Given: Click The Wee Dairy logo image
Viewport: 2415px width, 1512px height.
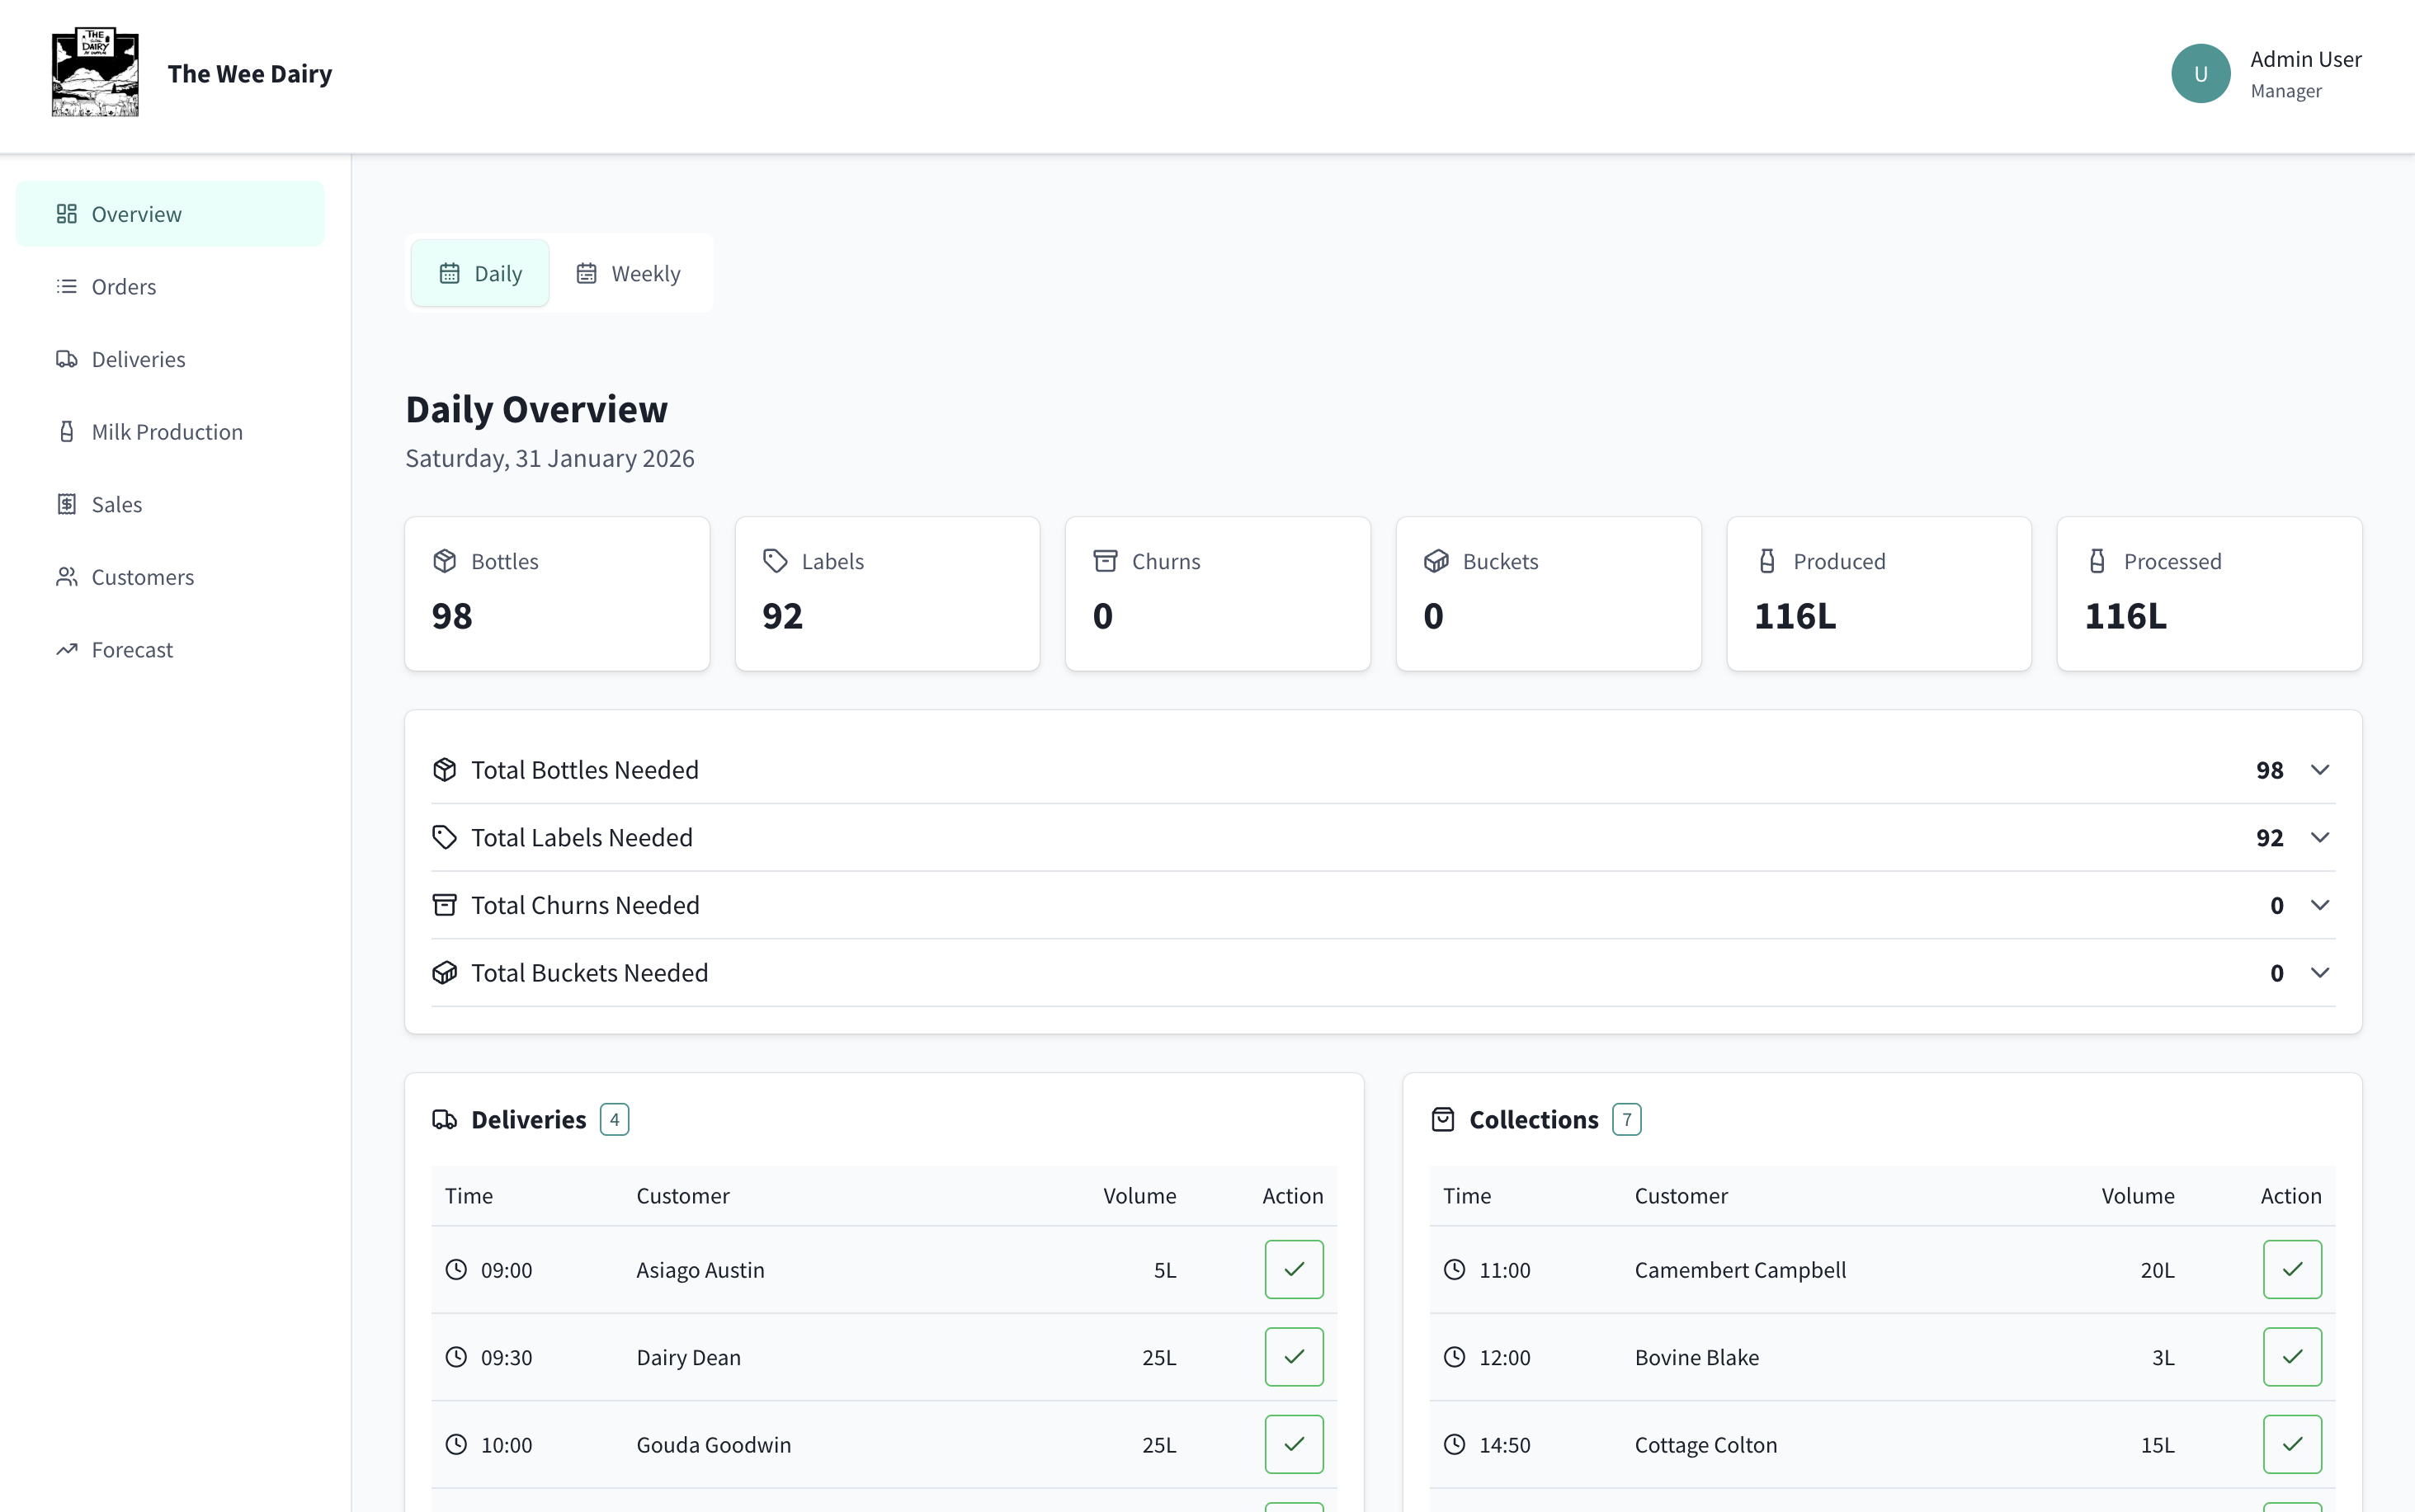Looking at the screenshot, I should (x=95, y=73).
